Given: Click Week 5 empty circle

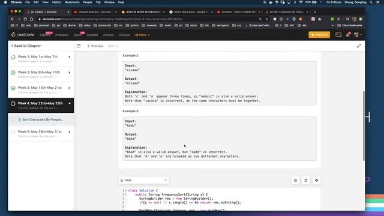Looking at the screenshot, I should 13,132.
